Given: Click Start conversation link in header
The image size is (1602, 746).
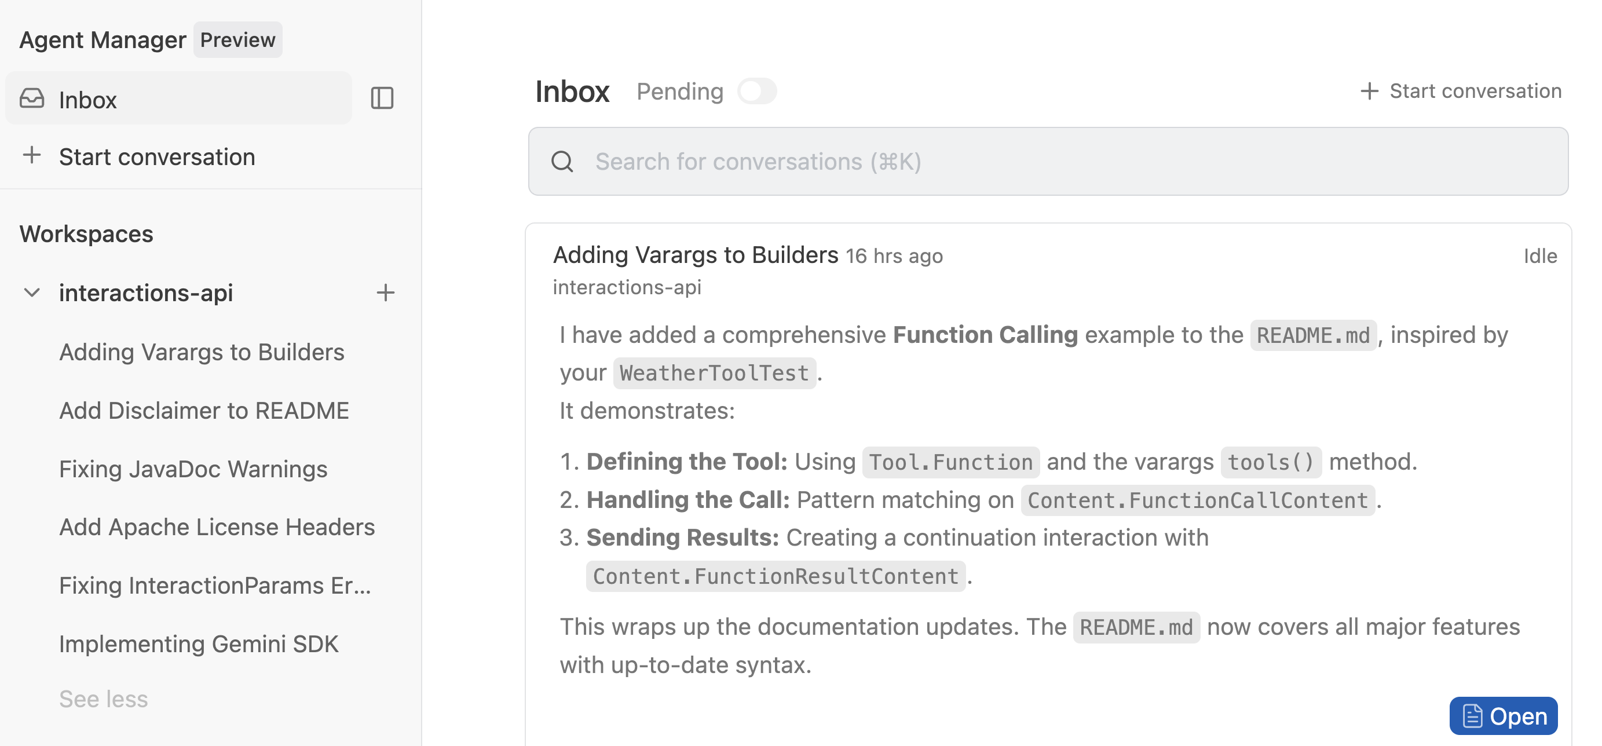Looking at the screenshot, I should 1475,92.
